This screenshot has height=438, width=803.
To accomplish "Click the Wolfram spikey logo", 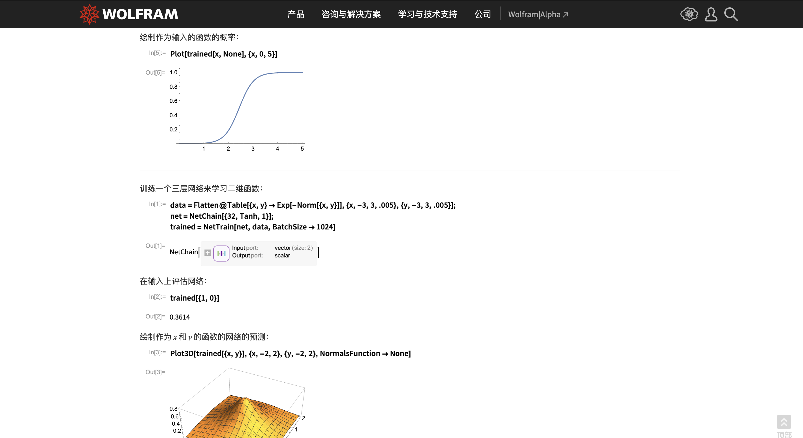I will tap(89, 14).
